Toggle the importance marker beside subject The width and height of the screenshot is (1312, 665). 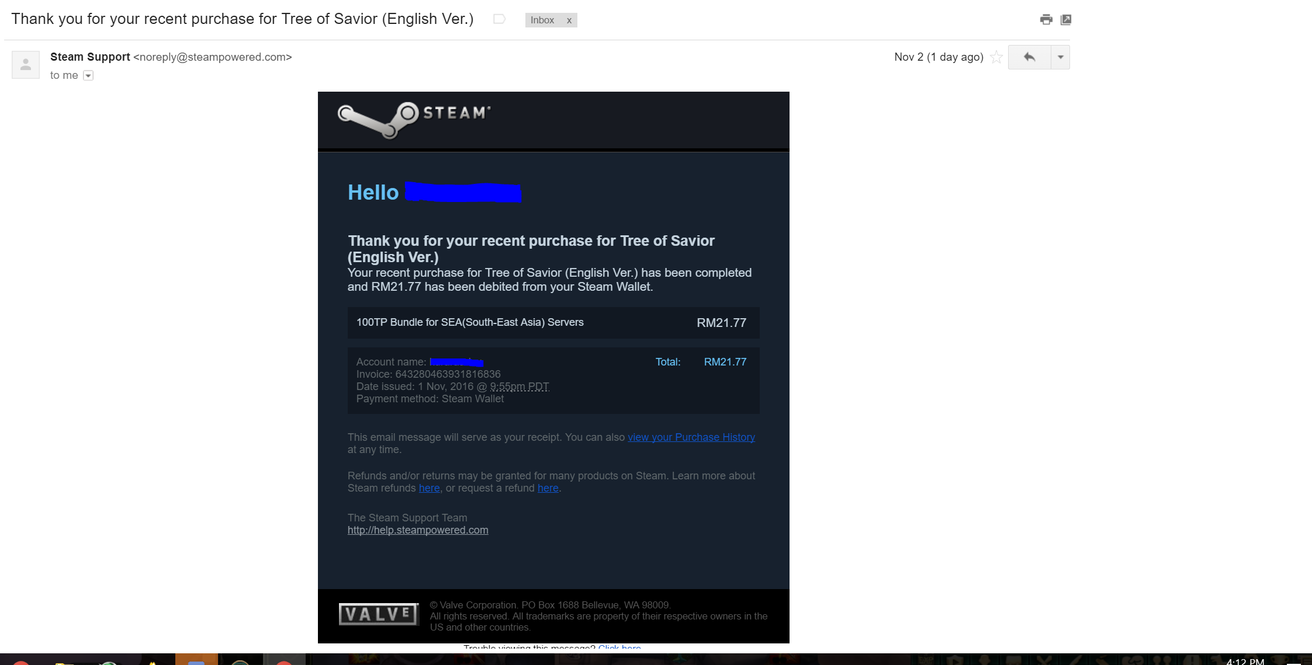[x=499, y=19]
